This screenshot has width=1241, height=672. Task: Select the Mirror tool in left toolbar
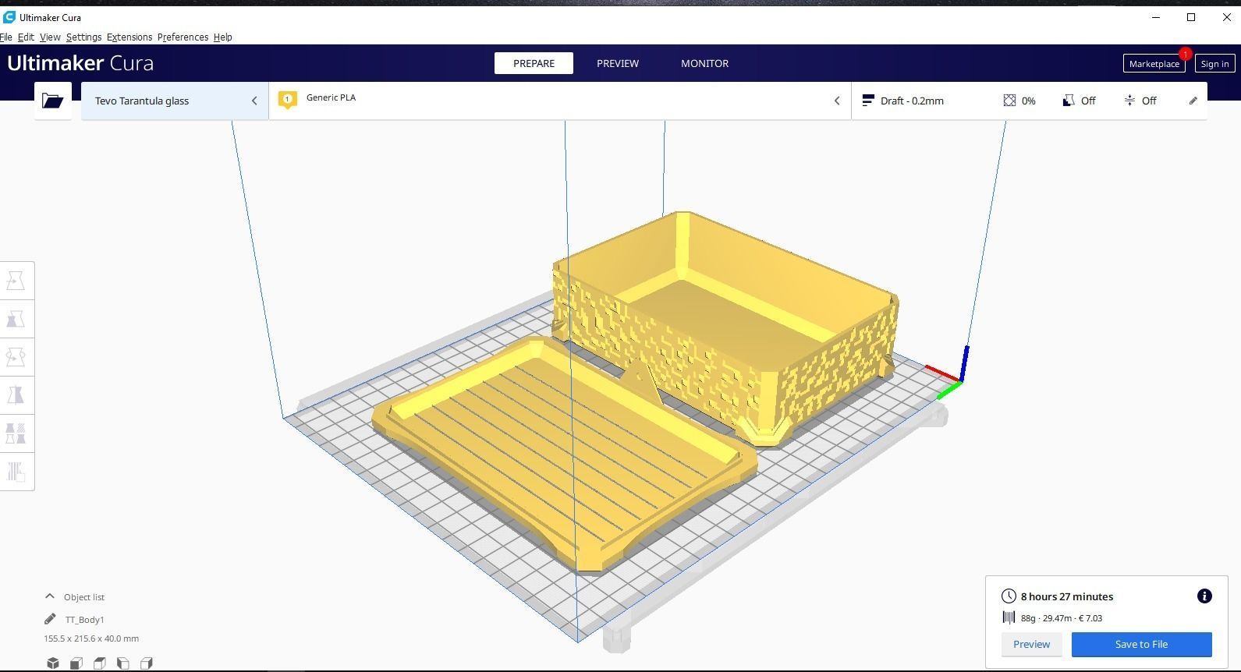point(16,395)
